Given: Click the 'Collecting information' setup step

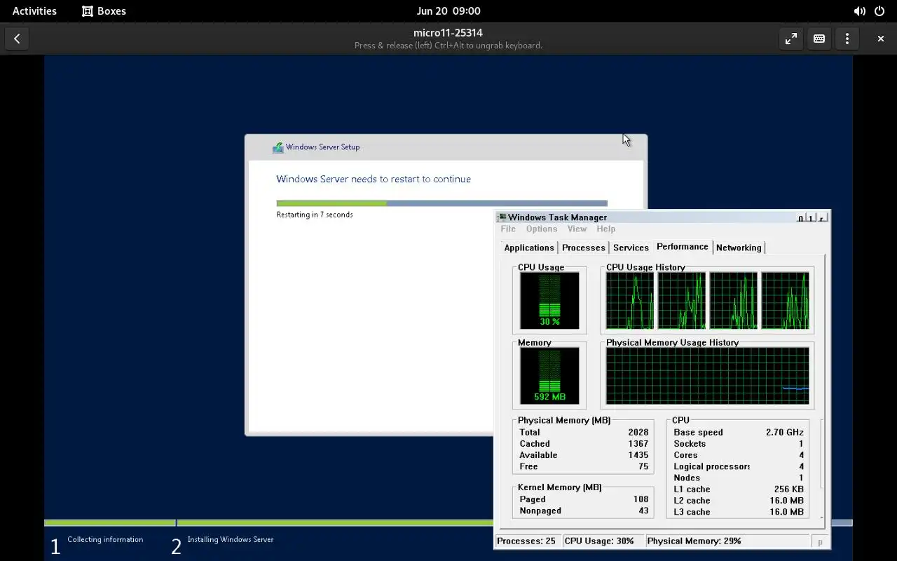Looking at the screenshot, I should point(105,539).
